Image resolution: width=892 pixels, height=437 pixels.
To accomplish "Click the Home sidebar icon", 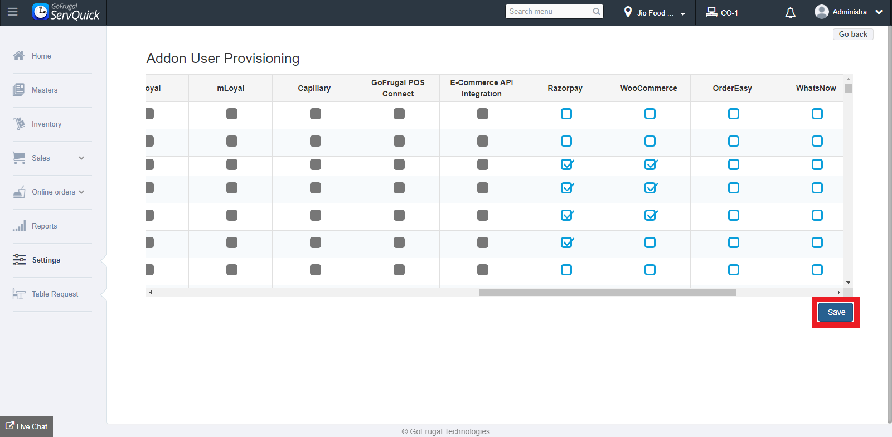I will pos(19,56).
